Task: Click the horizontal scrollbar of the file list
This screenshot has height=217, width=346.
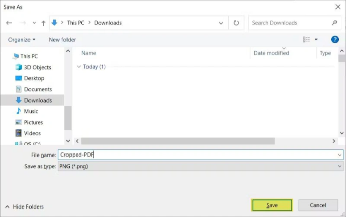Action: pyautogui.click(x=176, y=140)
